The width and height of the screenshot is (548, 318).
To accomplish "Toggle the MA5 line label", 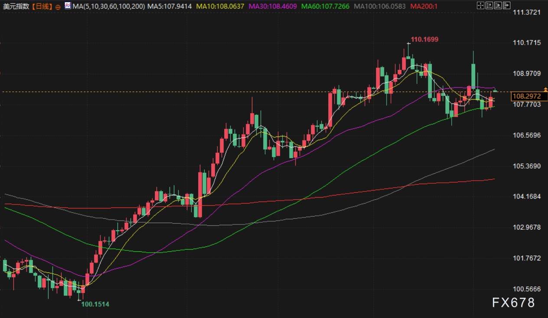I will pyautogui.click(x=170, y=6).
